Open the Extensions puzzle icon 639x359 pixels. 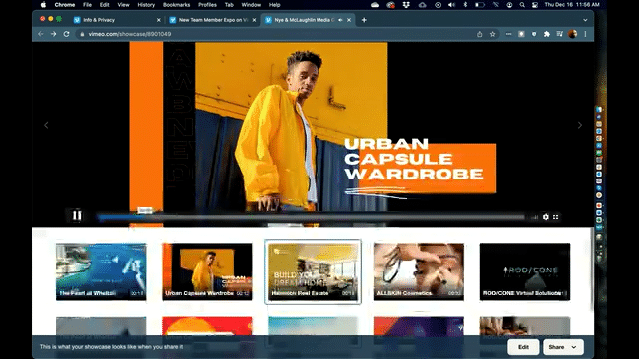coord(547,34)
